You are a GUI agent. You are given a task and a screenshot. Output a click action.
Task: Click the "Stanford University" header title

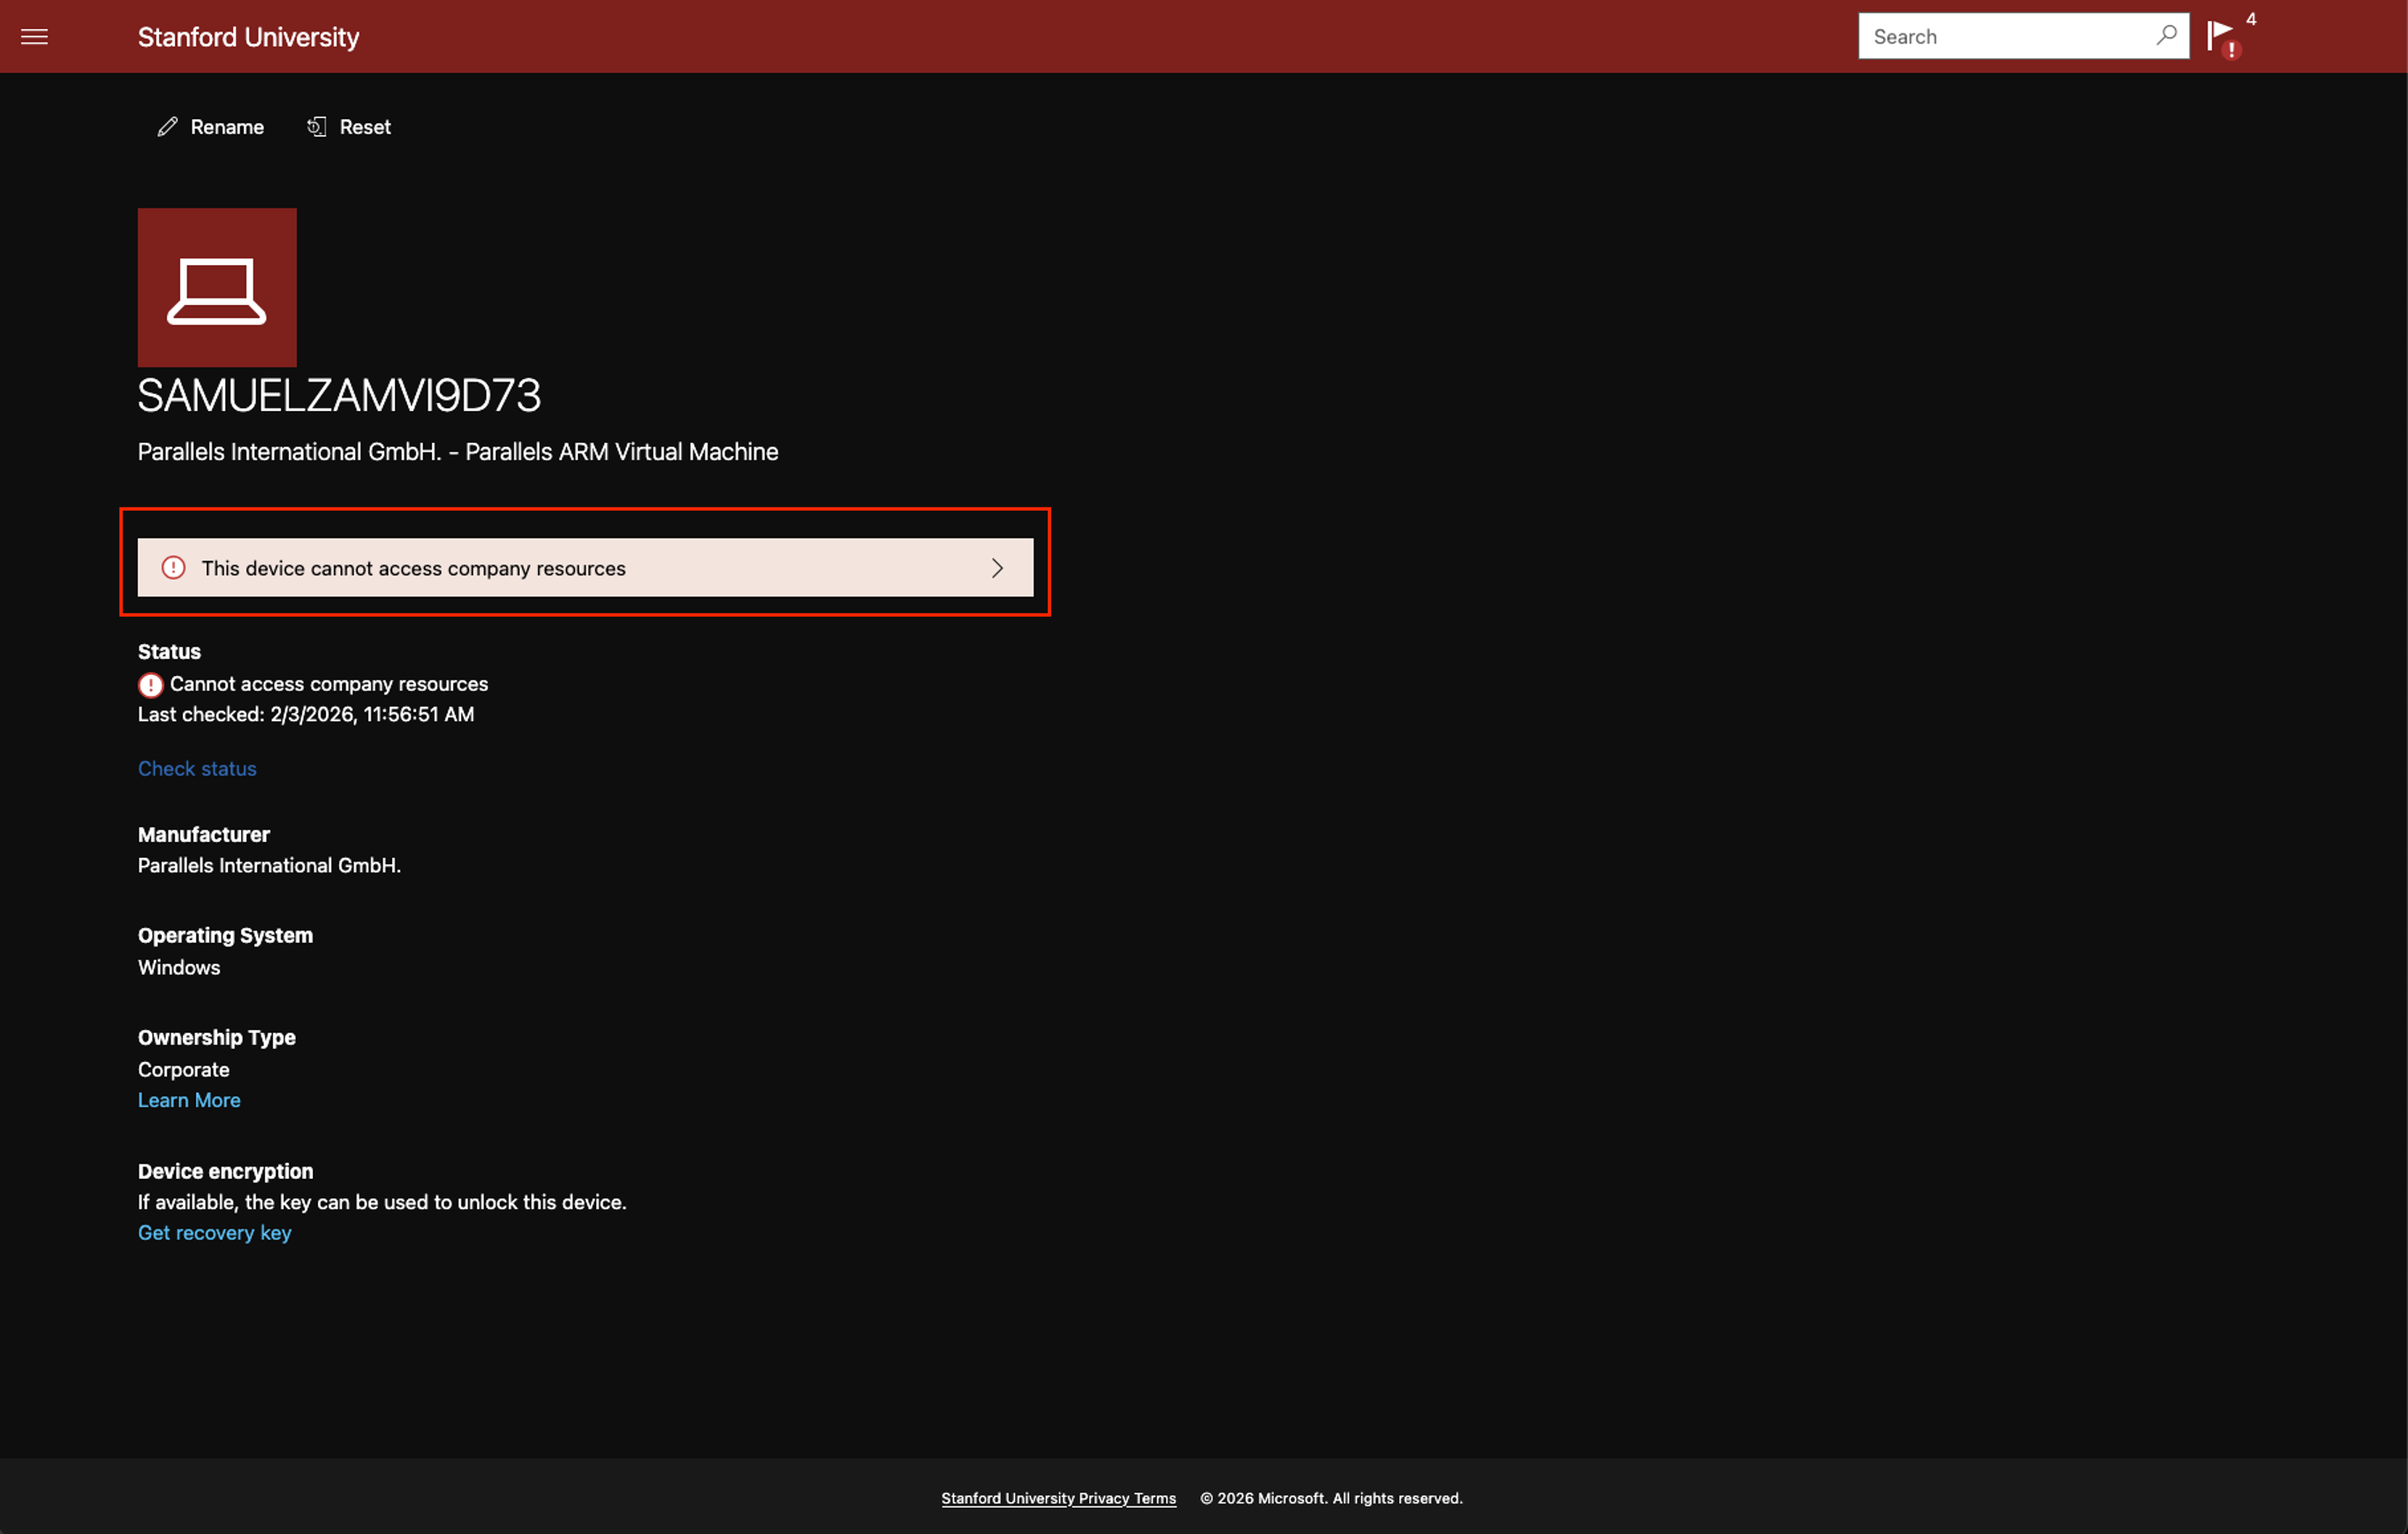point(248,37)
